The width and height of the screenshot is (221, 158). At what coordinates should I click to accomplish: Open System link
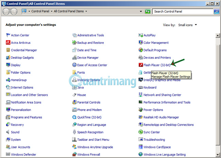pyautogui.click(x=16, y=140)
